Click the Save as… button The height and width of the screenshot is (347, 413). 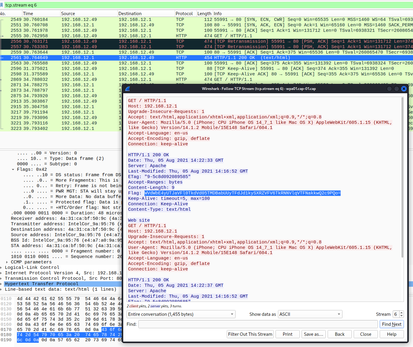click(x=313, y=334)
